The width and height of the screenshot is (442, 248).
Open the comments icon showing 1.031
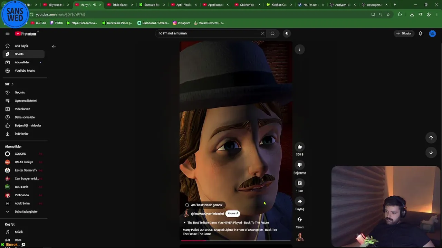(300, 183)
